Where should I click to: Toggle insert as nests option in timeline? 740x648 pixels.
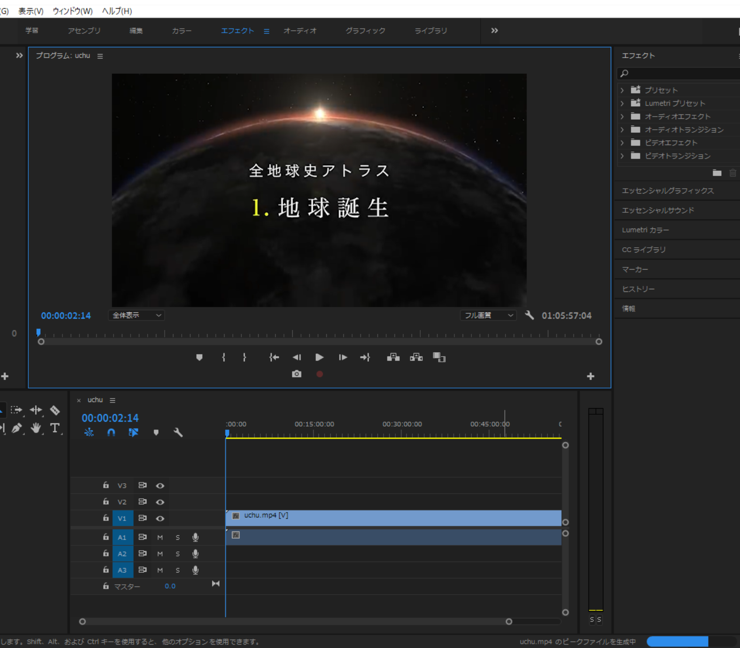pos(89,432)
